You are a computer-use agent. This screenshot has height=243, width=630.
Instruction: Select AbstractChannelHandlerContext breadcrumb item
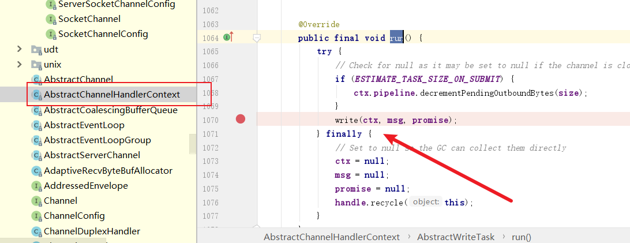point(331,237)
